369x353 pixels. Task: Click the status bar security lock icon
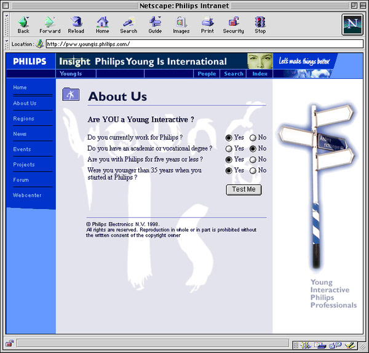click(x=10, y=343)
